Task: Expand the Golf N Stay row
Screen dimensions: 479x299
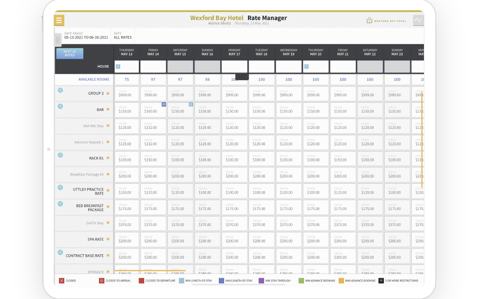Action: pos(108,223)
